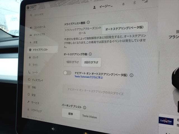Screen dimensions: 179x134
Task: Click the light bulb icon beside ライト
Action: (x=30, y=65)
